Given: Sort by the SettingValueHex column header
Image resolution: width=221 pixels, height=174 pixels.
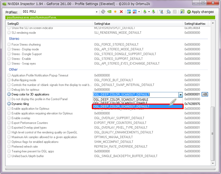Looking at the screenshot, I should pyautogui.click(x=195, y=24).
